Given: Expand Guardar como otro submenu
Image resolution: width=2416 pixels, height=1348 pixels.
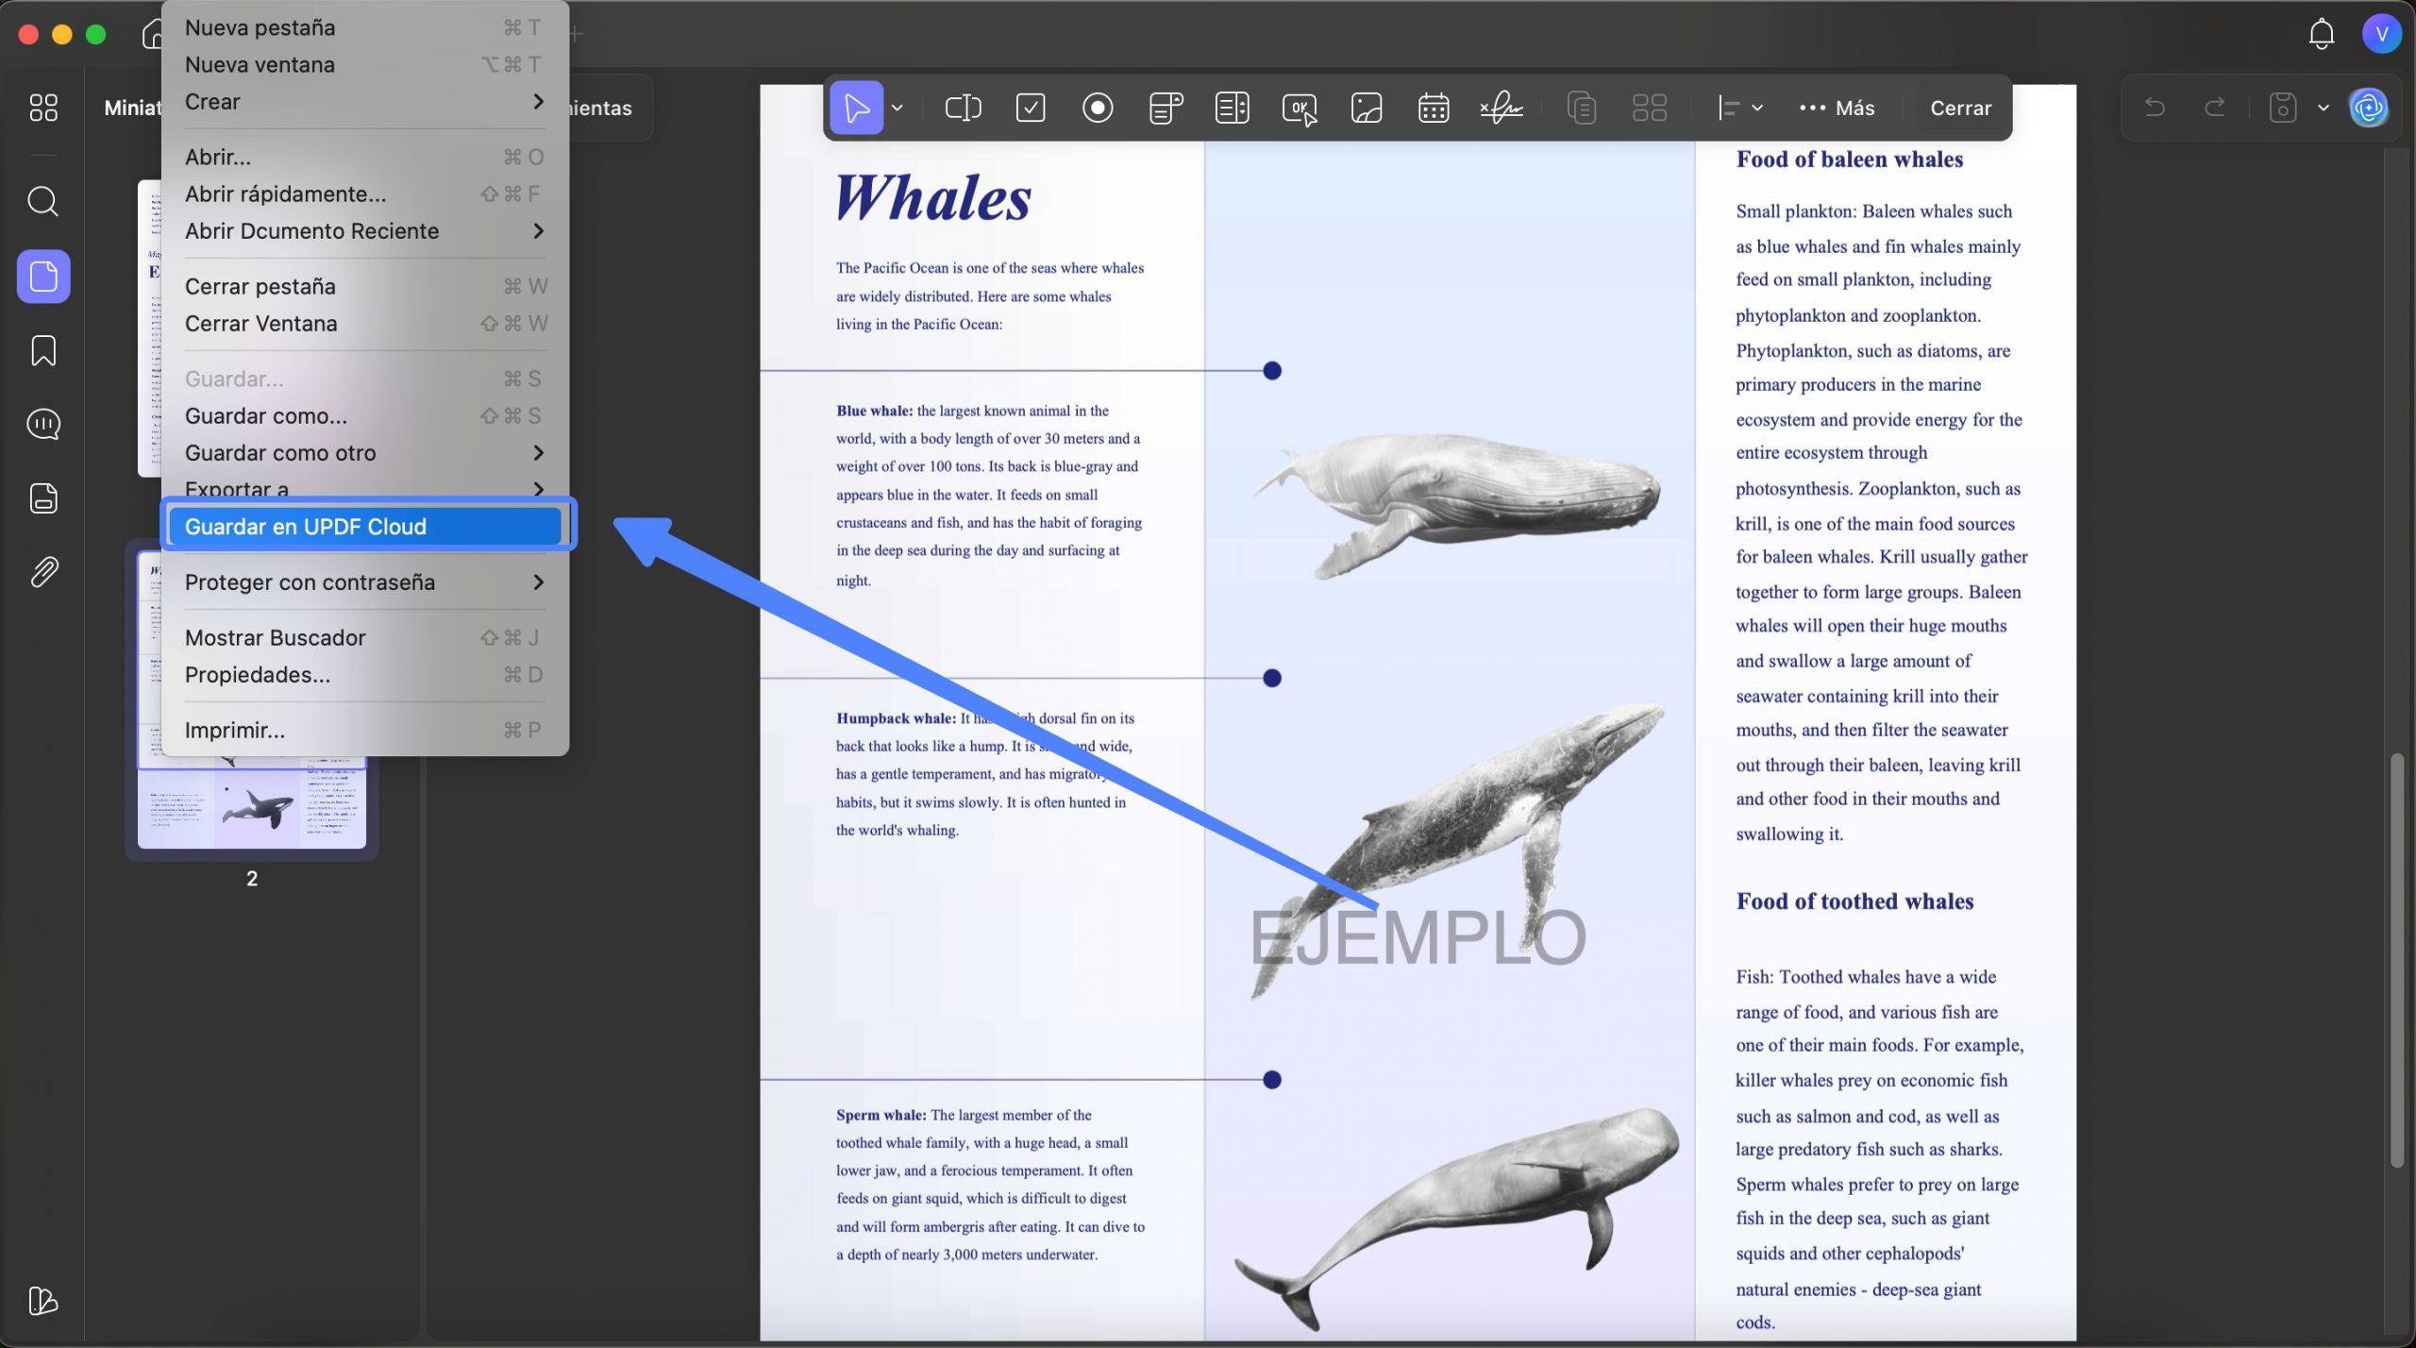Looking at the screenshot, I should (364, 453).
